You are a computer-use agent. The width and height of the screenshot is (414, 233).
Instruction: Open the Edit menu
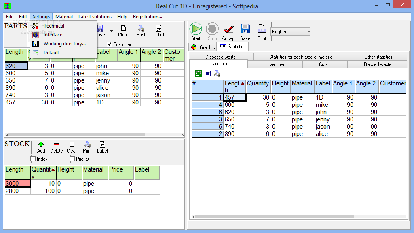click(23, 16)
